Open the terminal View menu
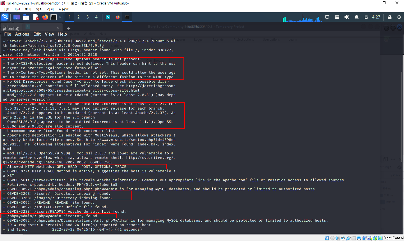The image size is (404, 241). coord(49,34)
